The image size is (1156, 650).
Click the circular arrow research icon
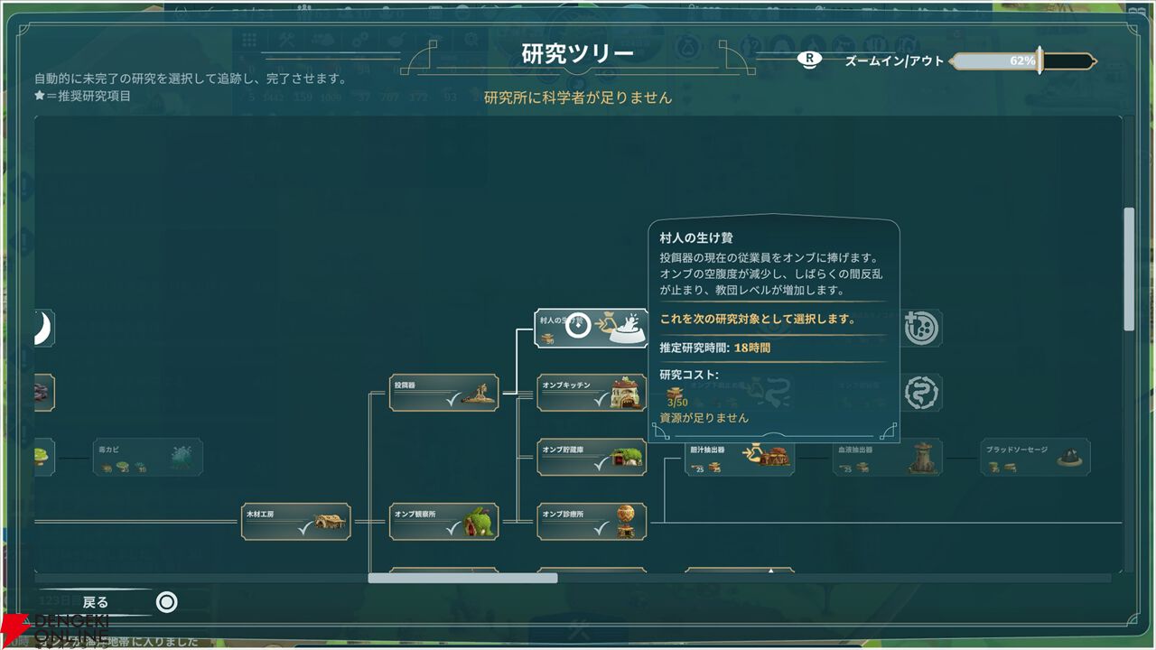923,329
